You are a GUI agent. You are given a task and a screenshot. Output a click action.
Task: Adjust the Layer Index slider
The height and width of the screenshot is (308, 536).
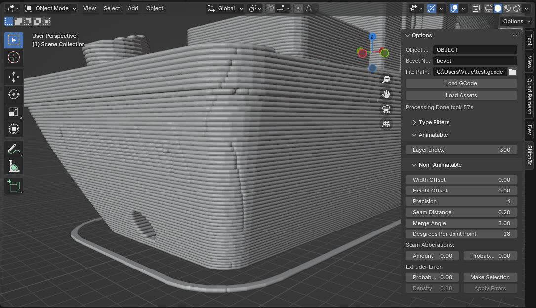point(461,150)
